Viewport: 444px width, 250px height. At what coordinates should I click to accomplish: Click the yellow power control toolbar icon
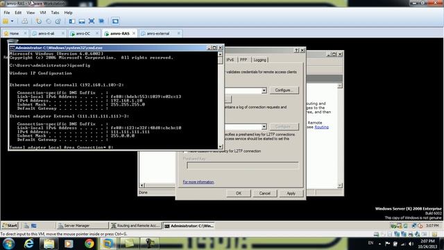coord(6,22)
